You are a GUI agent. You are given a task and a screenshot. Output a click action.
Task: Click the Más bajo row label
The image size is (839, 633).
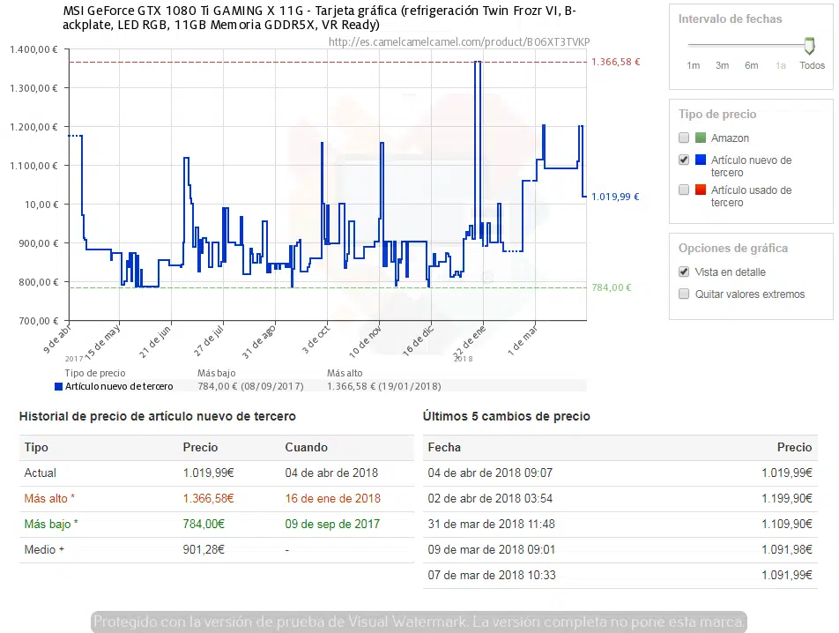[51, 525]
